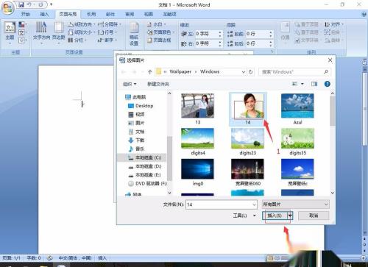
Task: Click the 对齐 align icon in the 排列 group
Action: tap(334, 24)
